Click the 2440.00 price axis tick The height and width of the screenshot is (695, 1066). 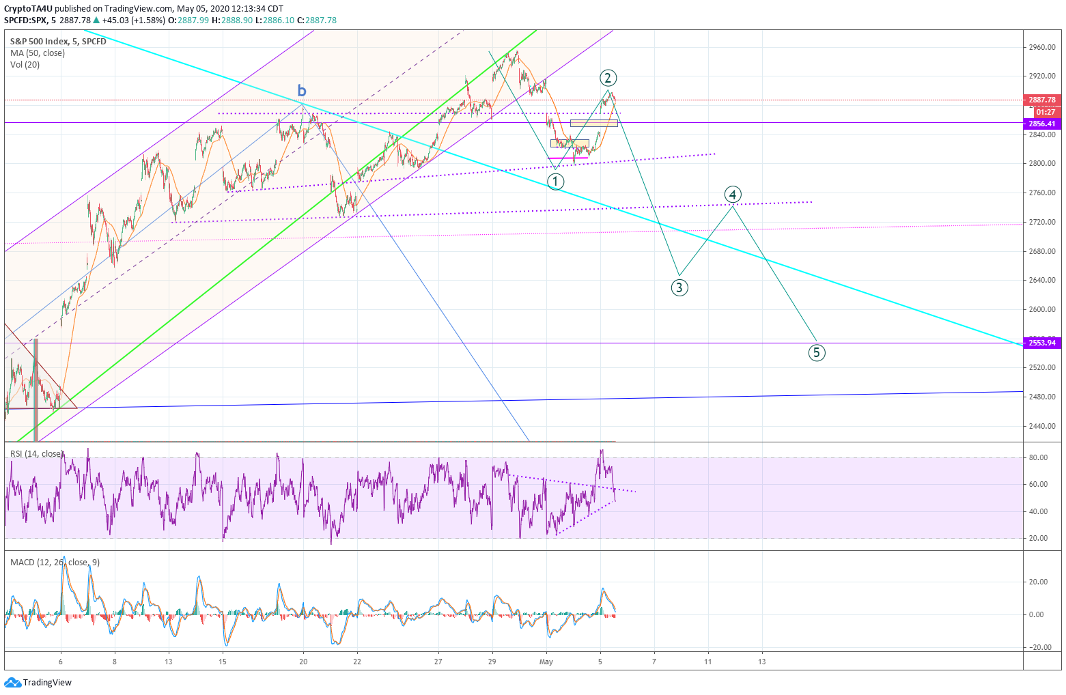(x=1041, y=426)
